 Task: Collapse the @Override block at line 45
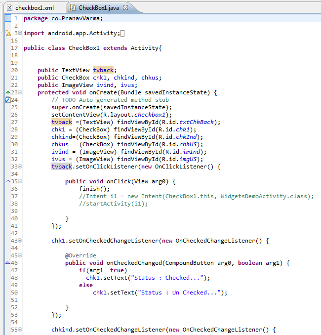20,255
